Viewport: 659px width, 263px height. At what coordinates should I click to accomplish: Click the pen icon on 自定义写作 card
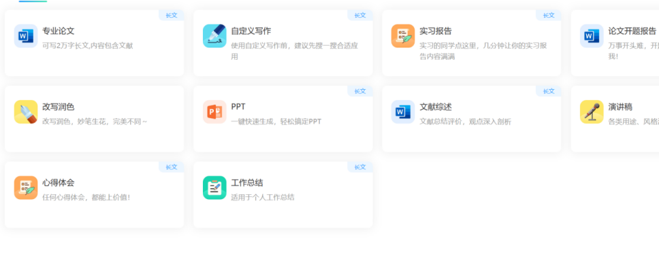pyautogui.click(x=214, y=36)
